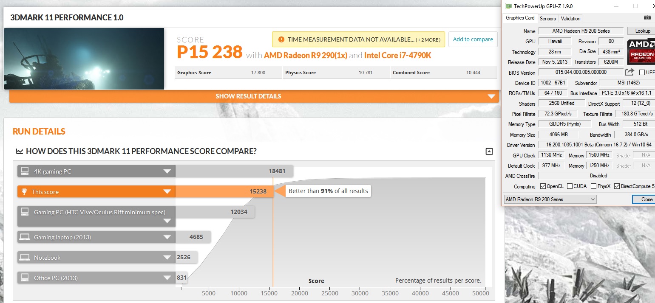This screenshot has height=303, width=655.
Task: Expand the This score row arrow
Action: point(167,192)
